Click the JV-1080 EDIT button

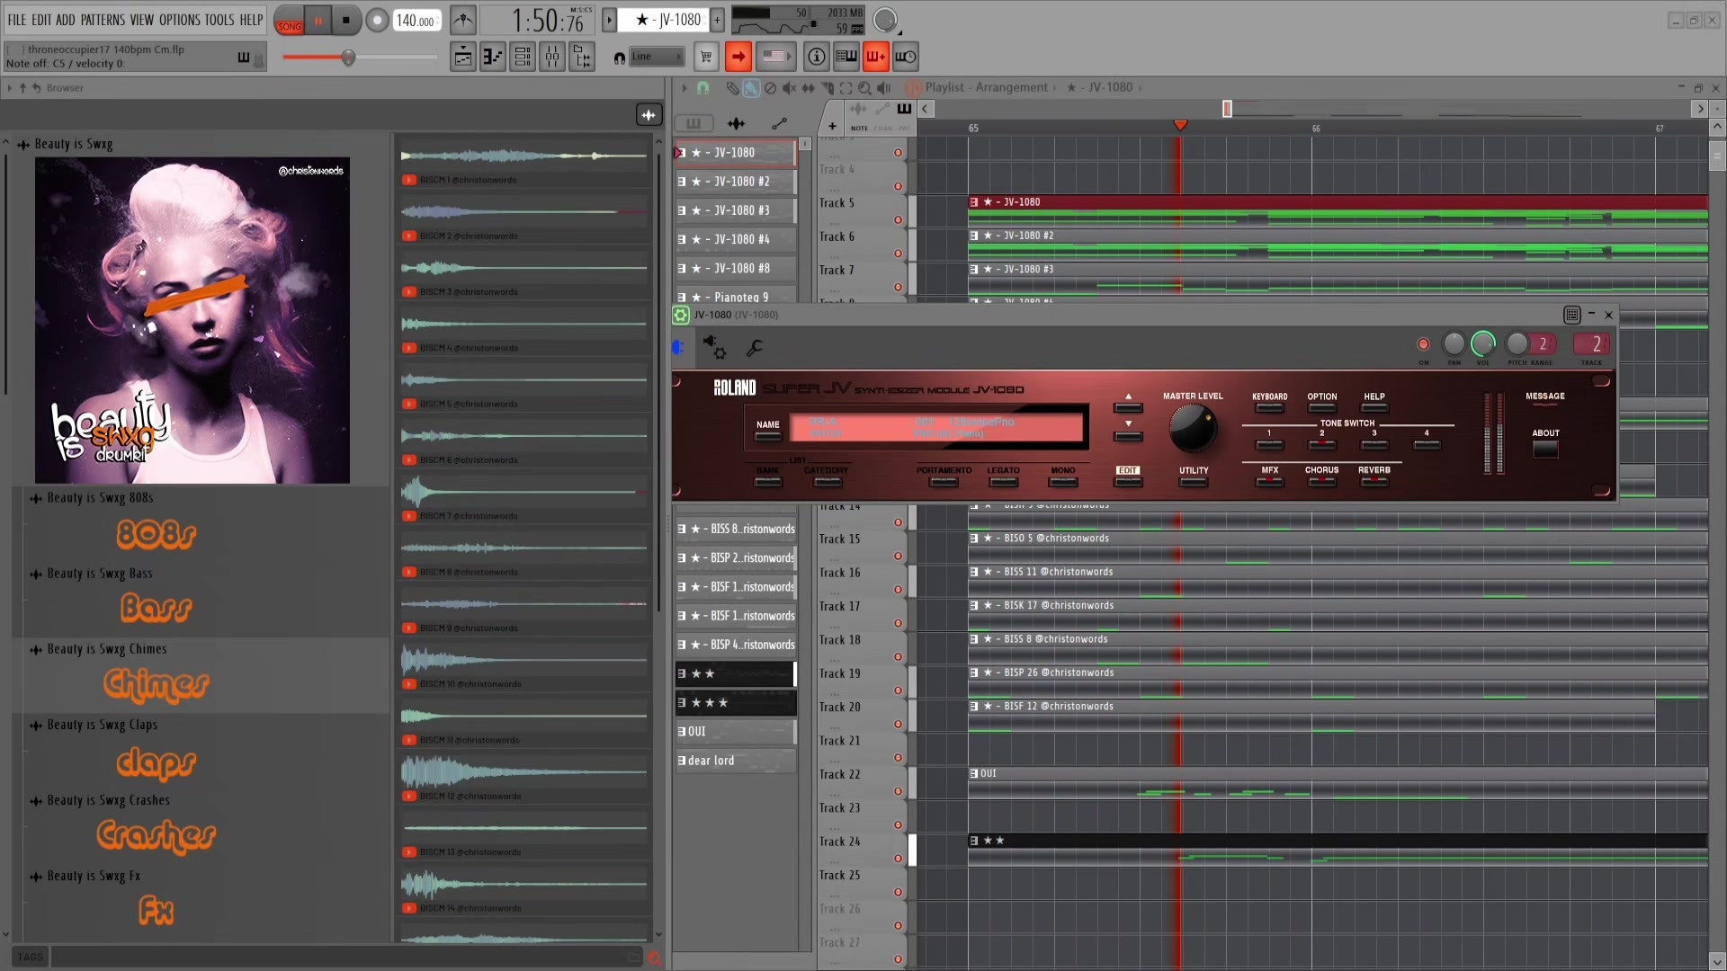coord(1128,482)
